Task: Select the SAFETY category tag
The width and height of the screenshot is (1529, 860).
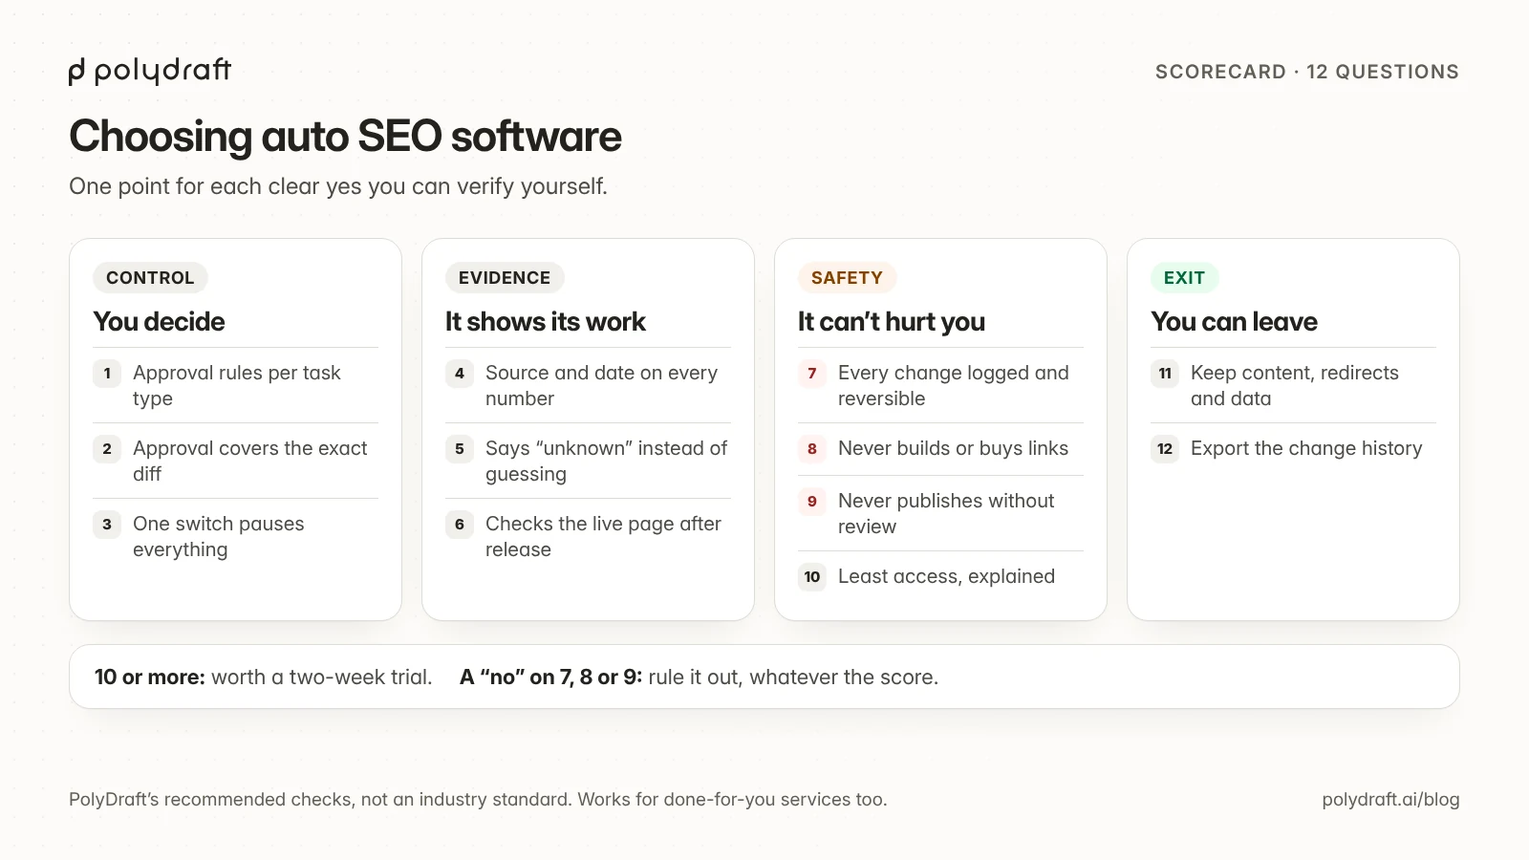Action: [x=847, y=277]
